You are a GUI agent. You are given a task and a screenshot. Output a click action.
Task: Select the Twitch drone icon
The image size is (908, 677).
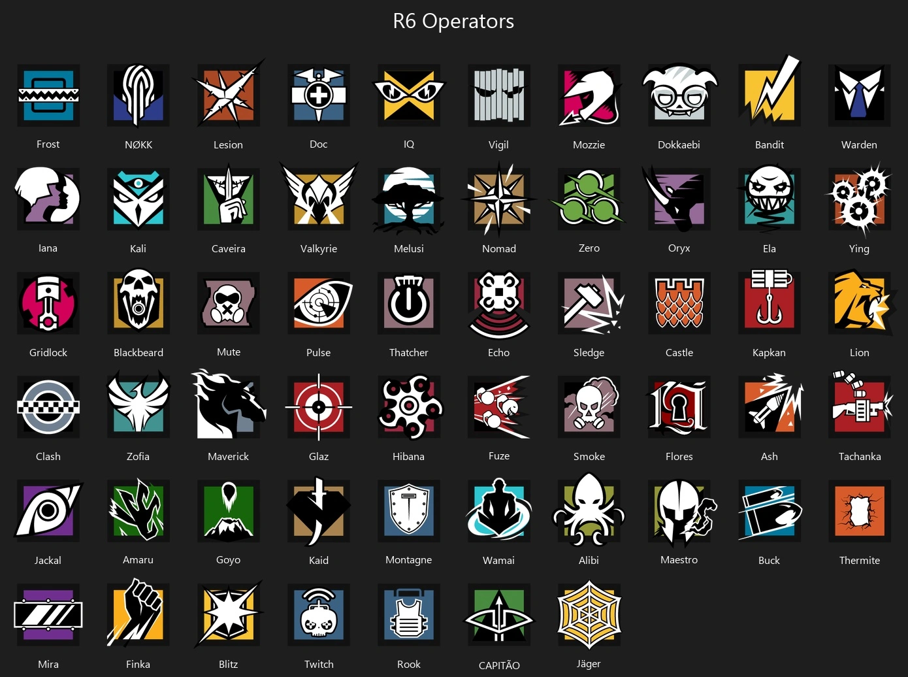(x=319, y=614)
